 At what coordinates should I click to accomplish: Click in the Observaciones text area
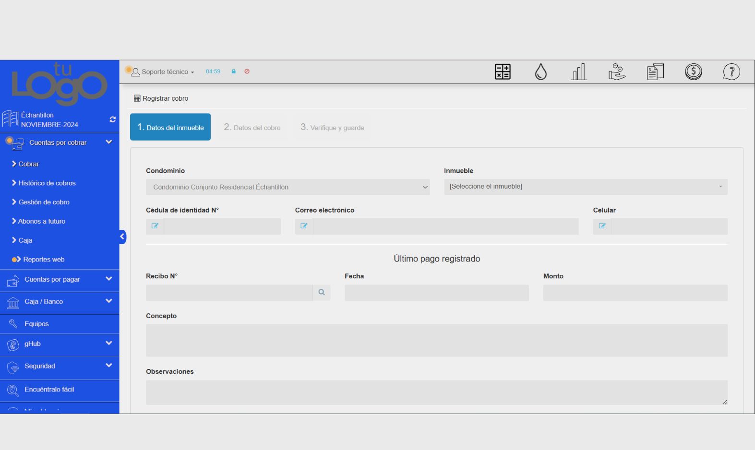coord(436,392)
